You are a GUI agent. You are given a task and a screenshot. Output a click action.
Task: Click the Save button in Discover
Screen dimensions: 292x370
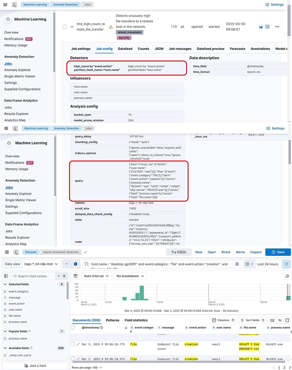[x=278, y=252]
